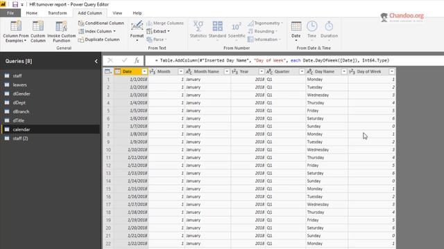The height and width of the screenshot is (249, 444).
Task: Select the calendar query
Action: point(51,129)
